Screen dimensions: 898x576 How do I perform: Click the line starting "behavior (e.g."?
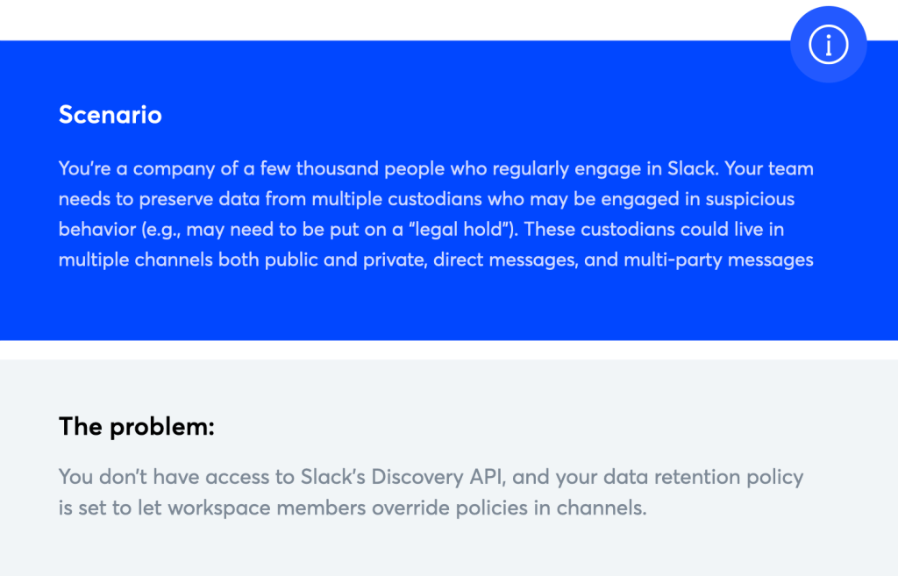click(x=422, y=230)
